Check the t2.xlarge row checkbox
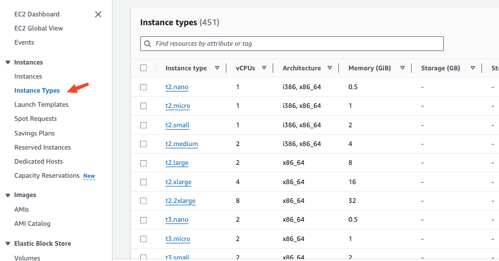The height and width of the screenshot is (261, 499). point(144,182)
